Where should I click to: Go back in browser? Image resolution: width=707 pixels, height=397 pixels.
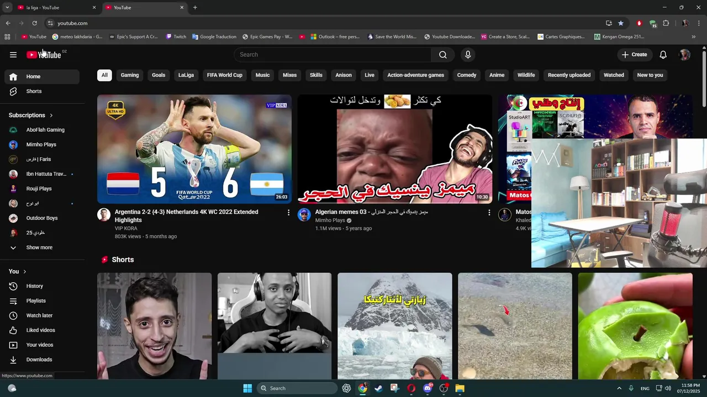[8, 23]
